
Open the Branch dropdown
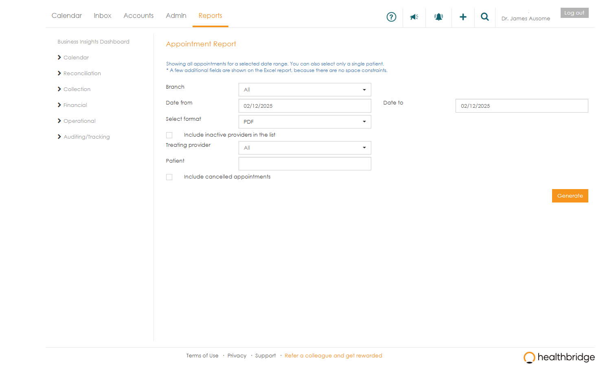(x=305, y=90)
